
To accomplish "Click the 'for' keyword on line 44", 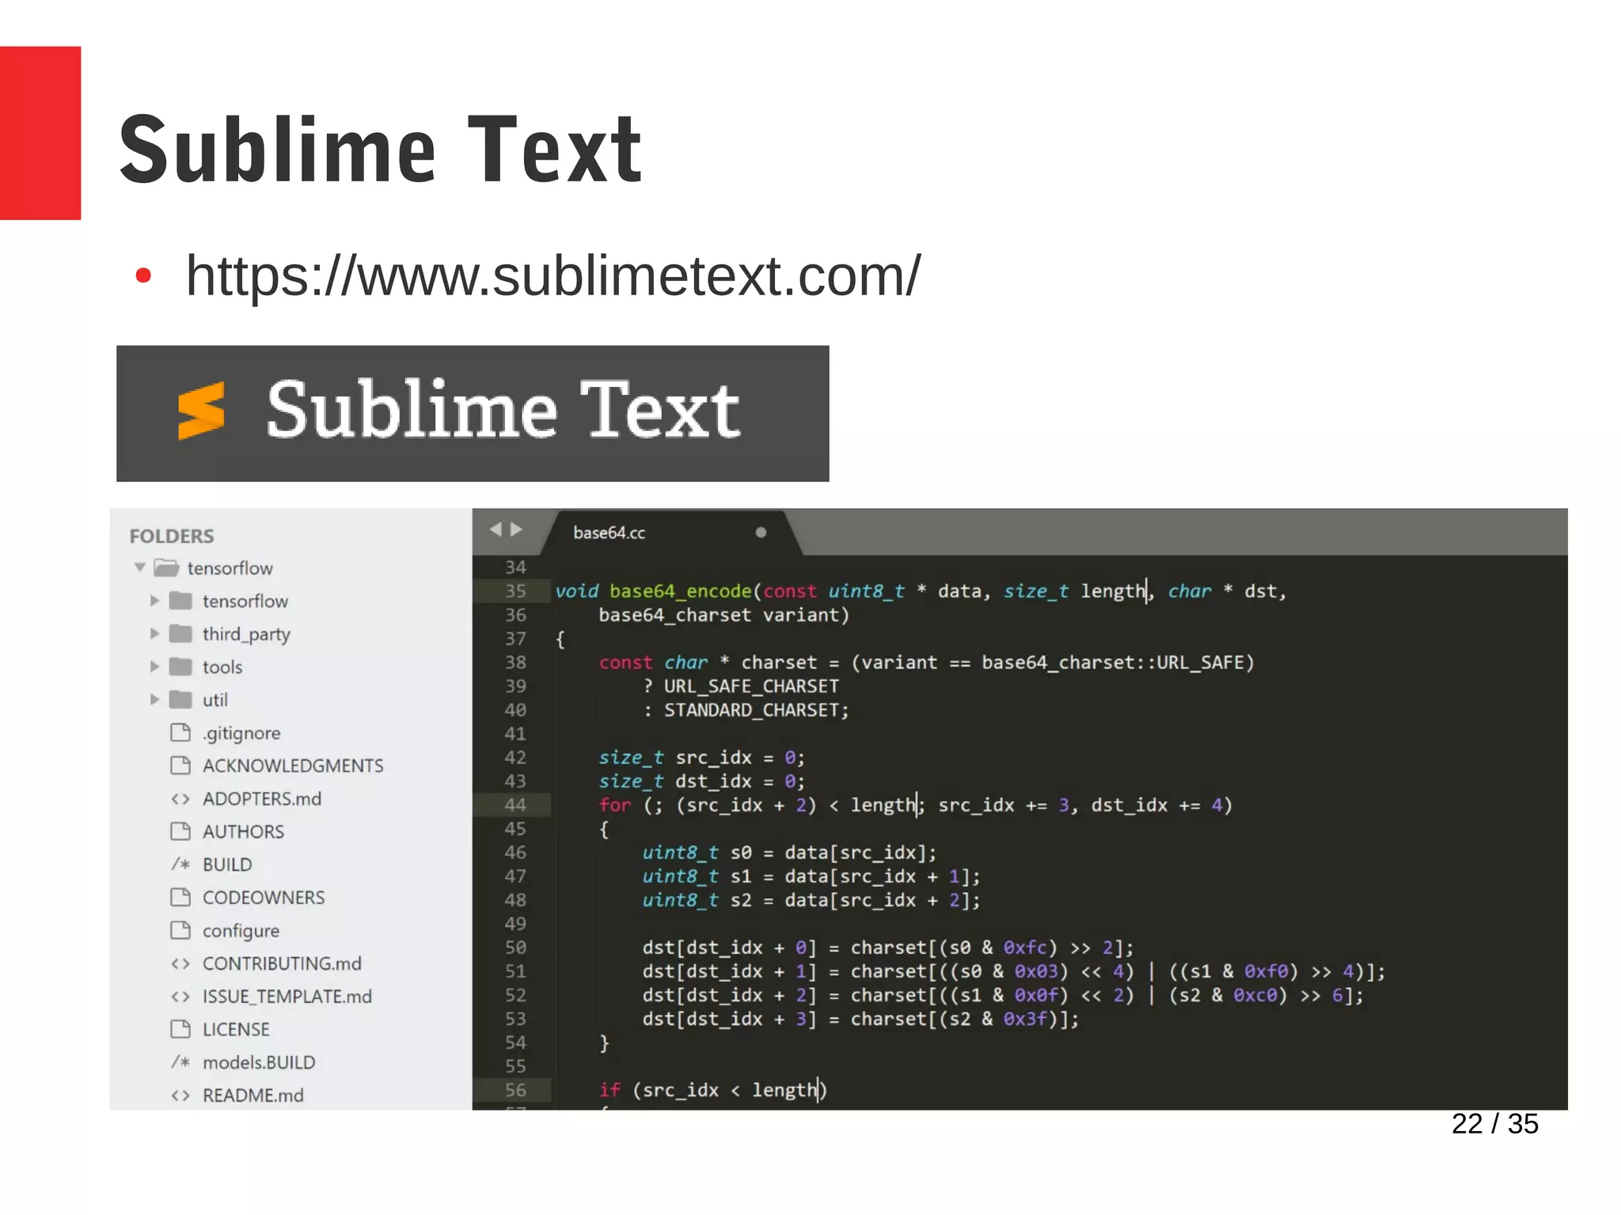I will 615,805.
